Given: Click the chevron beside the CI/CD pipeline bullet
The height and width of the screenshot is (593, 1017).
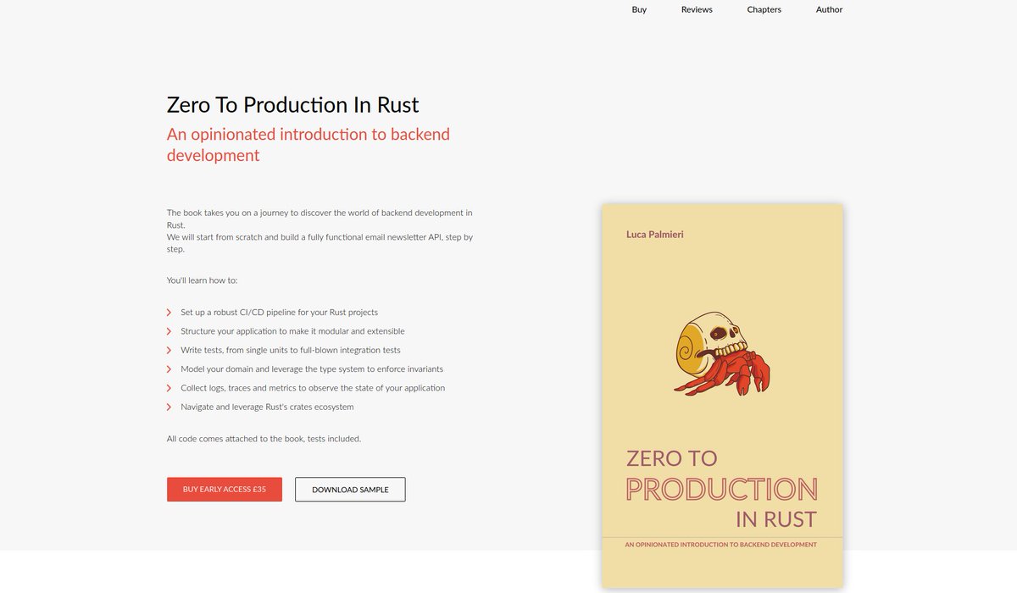Looking at the screenshot, I should tap(169, 312).
